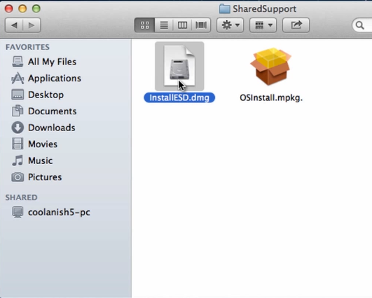372x298 pixels.
Task: Click the InstallESD.dmg file name label
Action: (179, 97)
